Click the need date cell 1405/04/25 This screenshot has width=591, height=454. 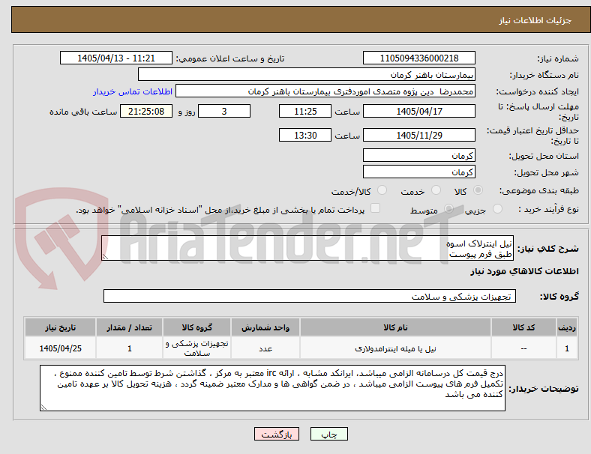click(x=60, y=348)
